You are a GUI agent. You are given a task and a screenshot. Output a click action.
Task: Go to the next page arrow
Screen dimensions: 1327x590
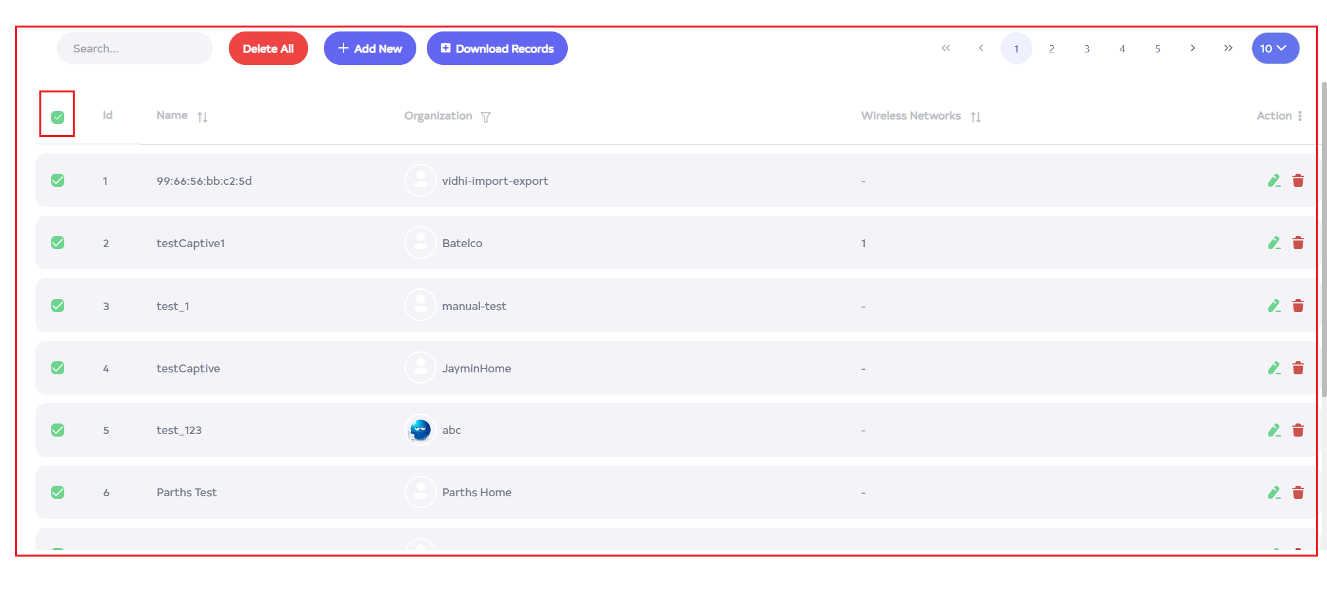pos(1193,48)
